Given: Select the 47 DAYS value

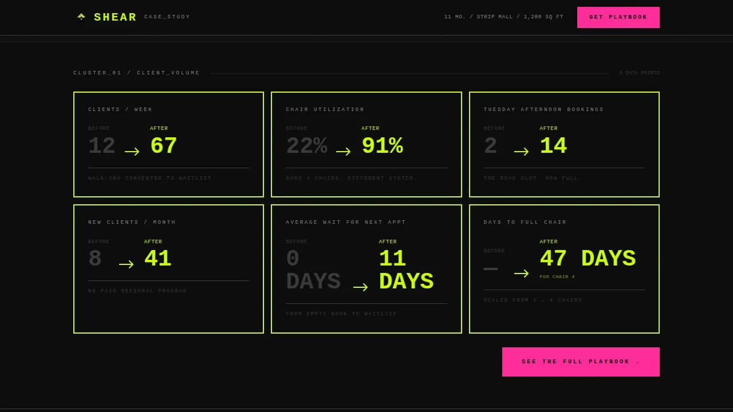Looking at the screenshot, I should click(588, 259).
